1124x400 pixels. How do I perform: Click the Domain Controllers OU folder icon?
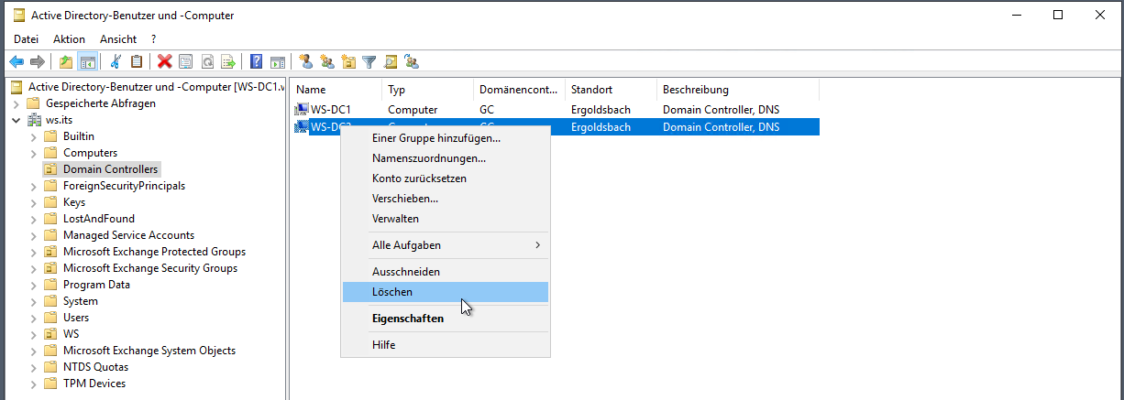[51, 169]
